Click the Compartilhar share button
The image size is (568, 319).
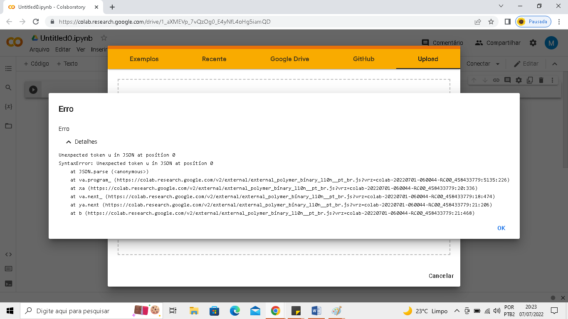click(x=498, y=43)
